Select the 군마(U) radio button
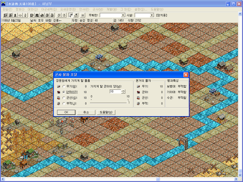The height and width of the screenshot is (182, 243). coord(64,92)
